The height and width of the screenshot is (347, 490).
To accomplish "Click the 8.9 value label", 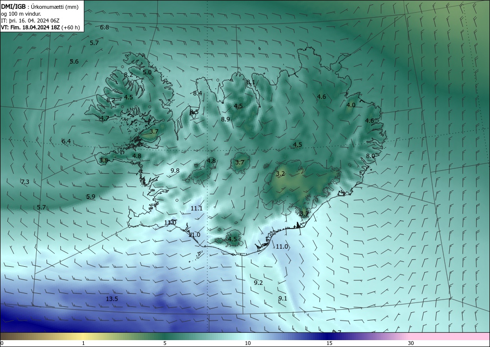I will (x=225, y=119).
